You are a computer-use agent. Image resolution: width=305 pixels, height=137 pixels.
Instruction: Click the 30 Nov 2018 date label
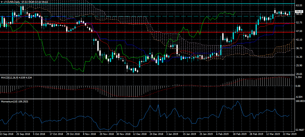click(x=123, y=134)
